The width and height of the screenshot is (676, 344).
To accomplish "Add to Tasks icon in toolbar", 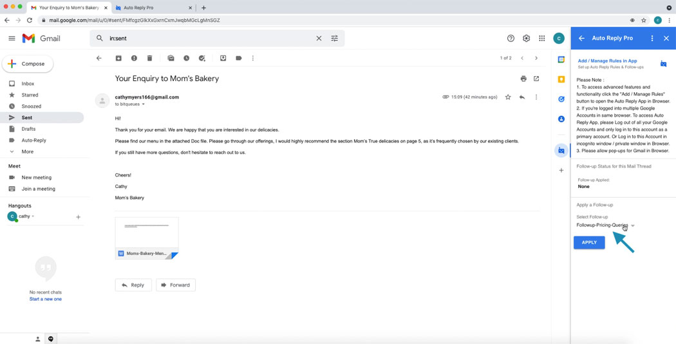I will pos(202,58).
